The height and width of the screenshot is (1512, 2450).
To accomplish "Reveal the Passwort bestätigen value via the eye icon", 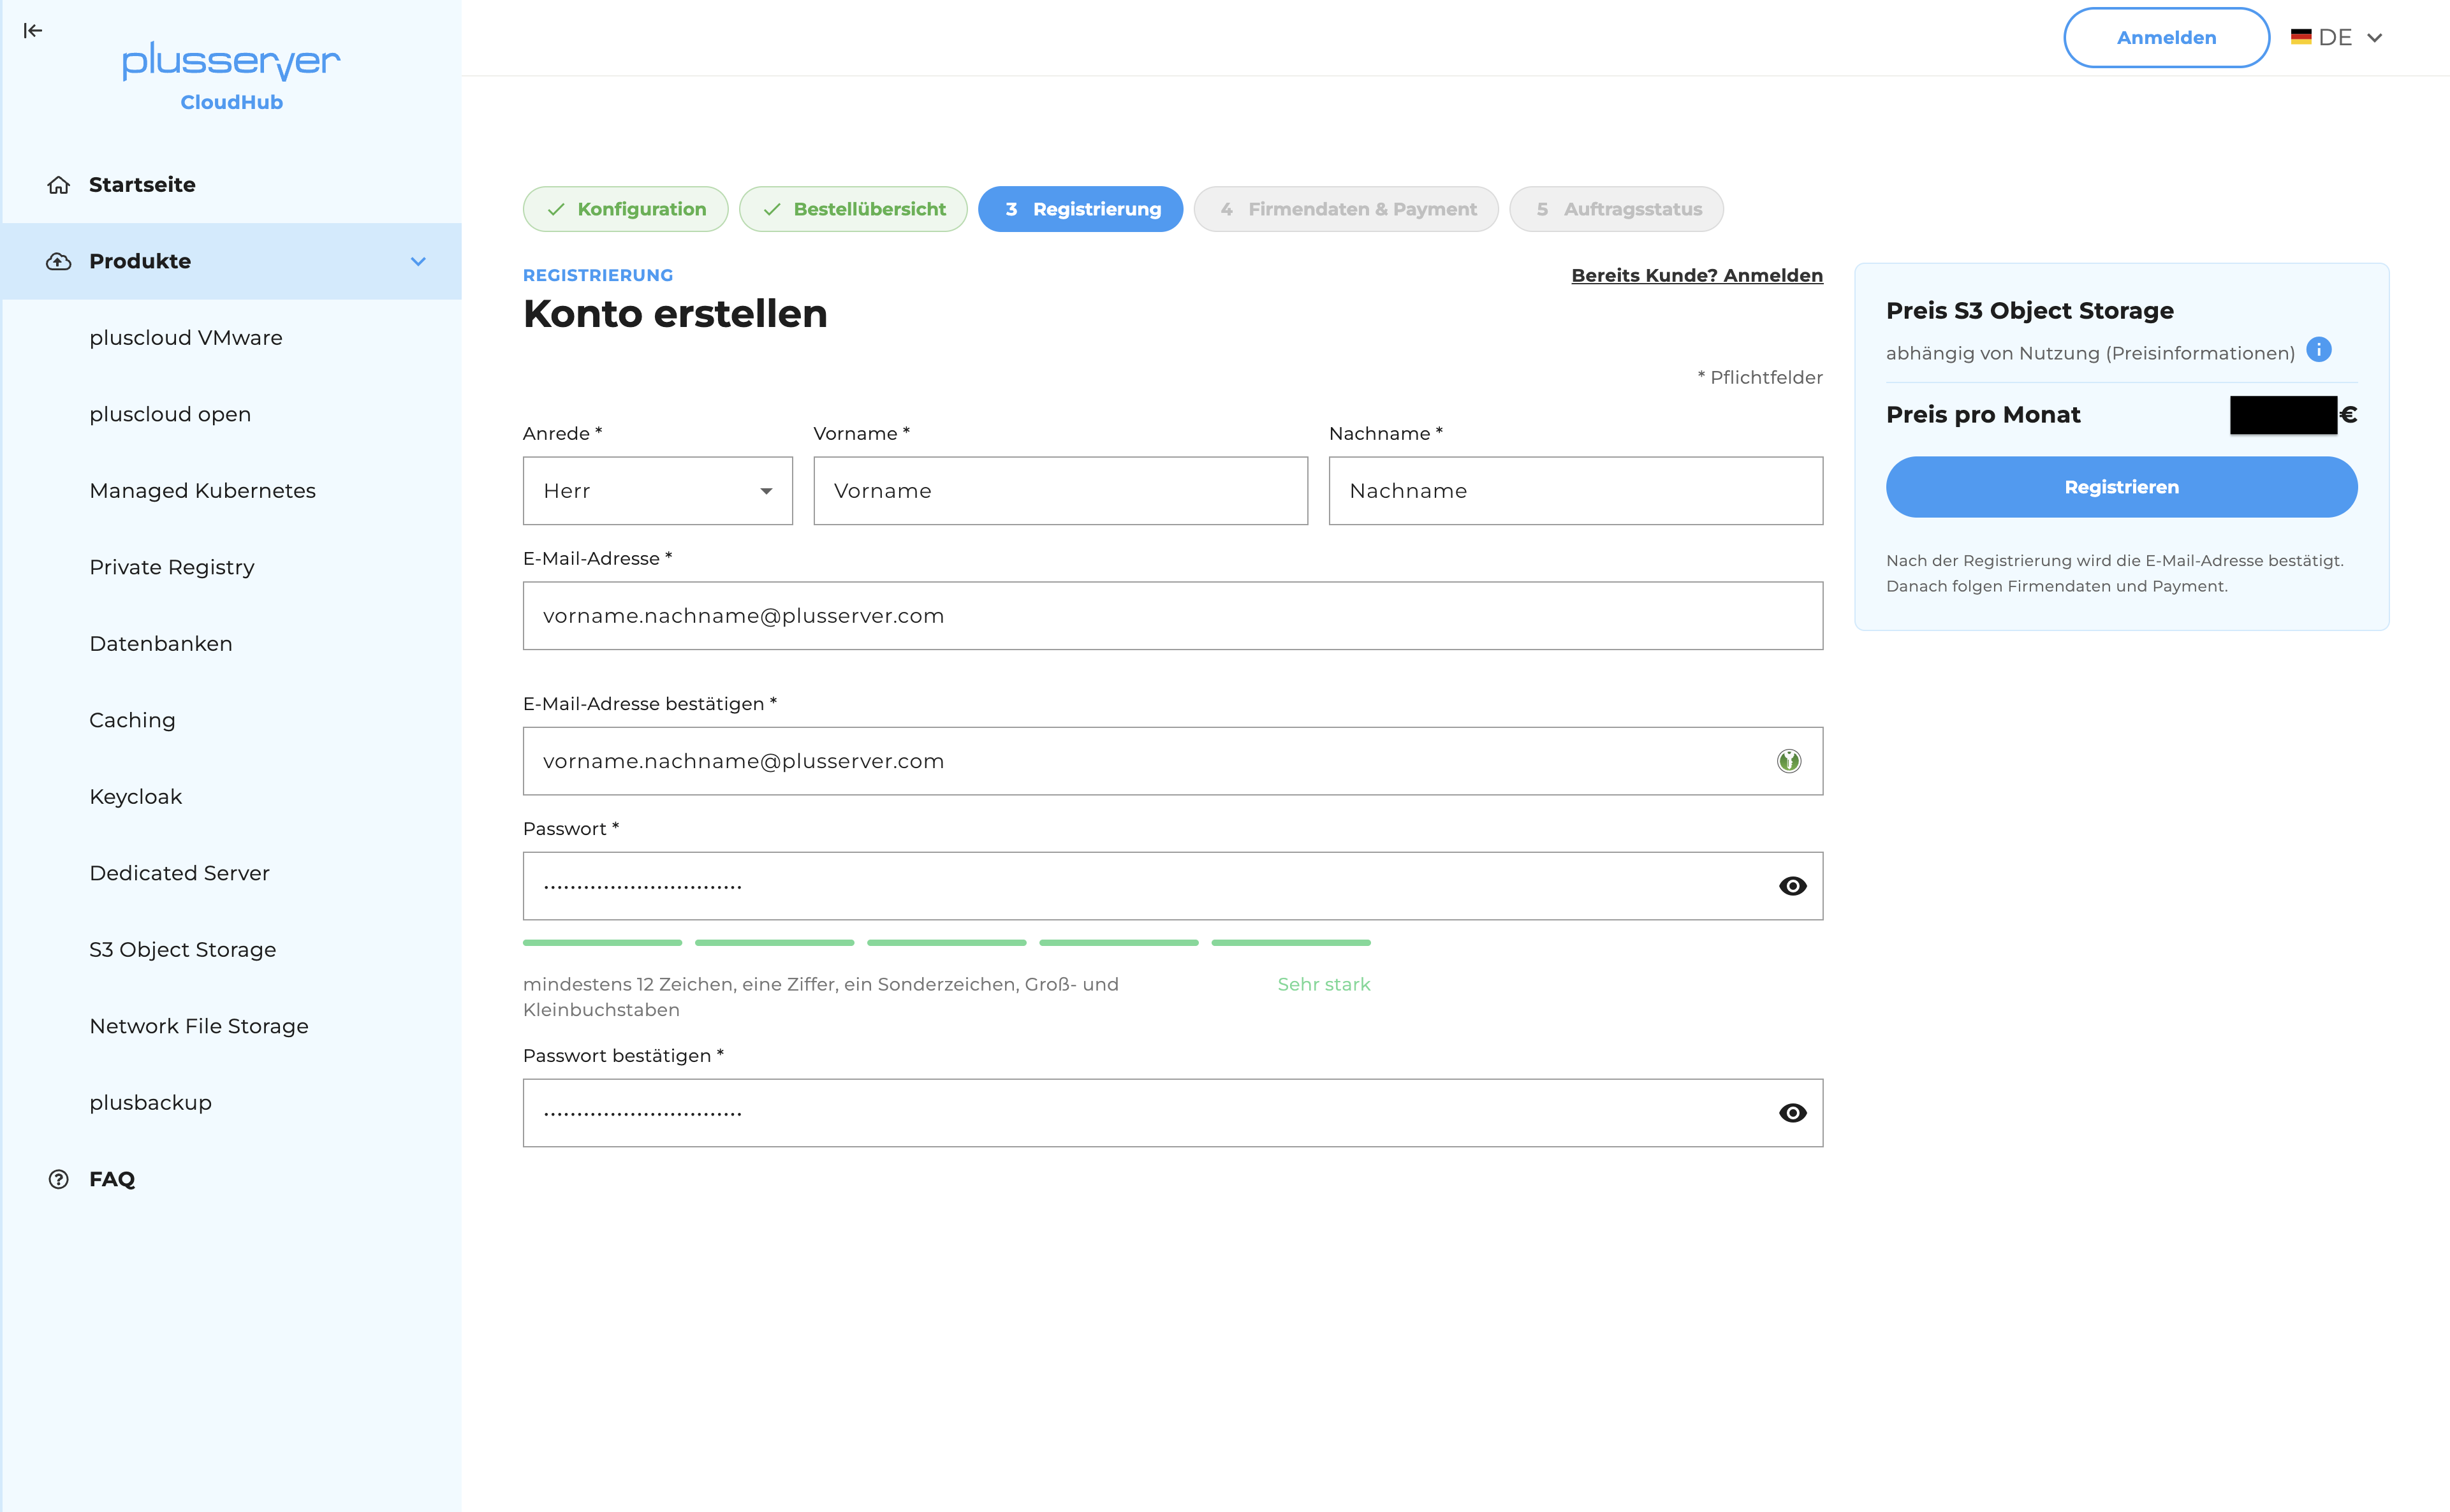I will point(1793,1113).
